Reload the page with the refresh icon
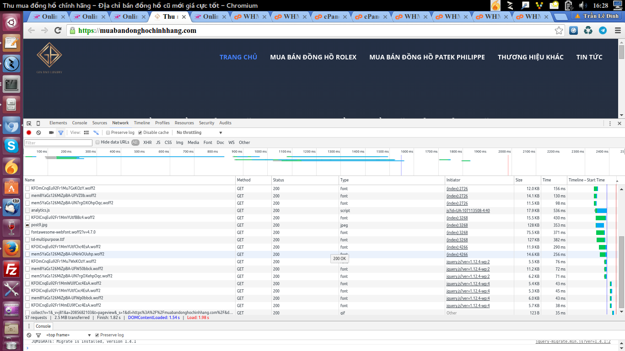Image resolution: width=625 pixels, height=351 pixels. (x=58, y=31)
